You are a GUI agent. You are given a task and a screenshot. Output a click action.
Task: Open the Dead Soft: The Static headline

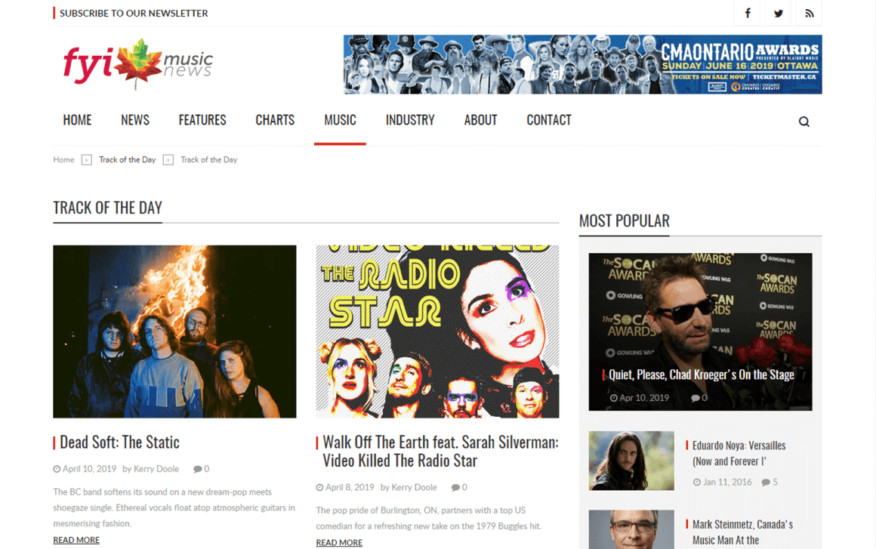(119, 443)
